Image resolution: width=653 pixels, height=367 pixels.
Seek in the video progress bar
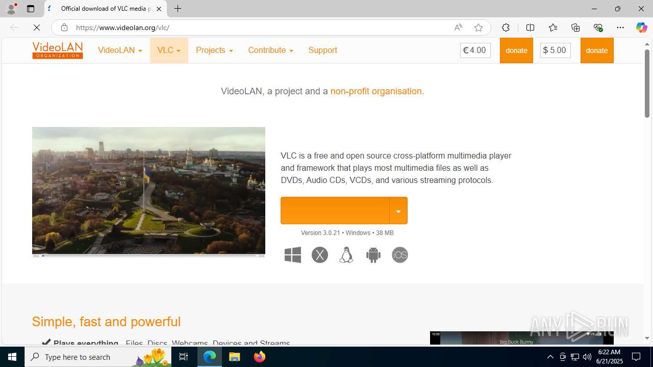point(148,255)
